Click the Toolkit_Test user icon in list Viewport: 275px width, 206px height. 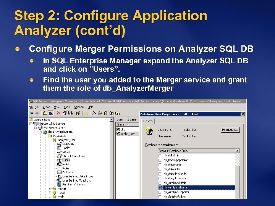(x=118, y=134)
